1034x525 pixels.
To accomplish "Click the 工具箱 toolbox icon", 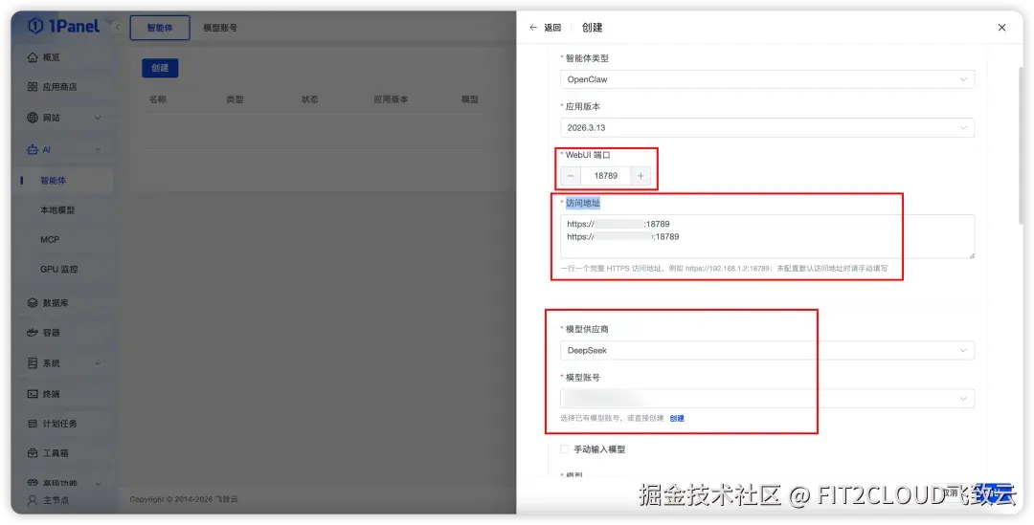I will [x=33, y=453].
